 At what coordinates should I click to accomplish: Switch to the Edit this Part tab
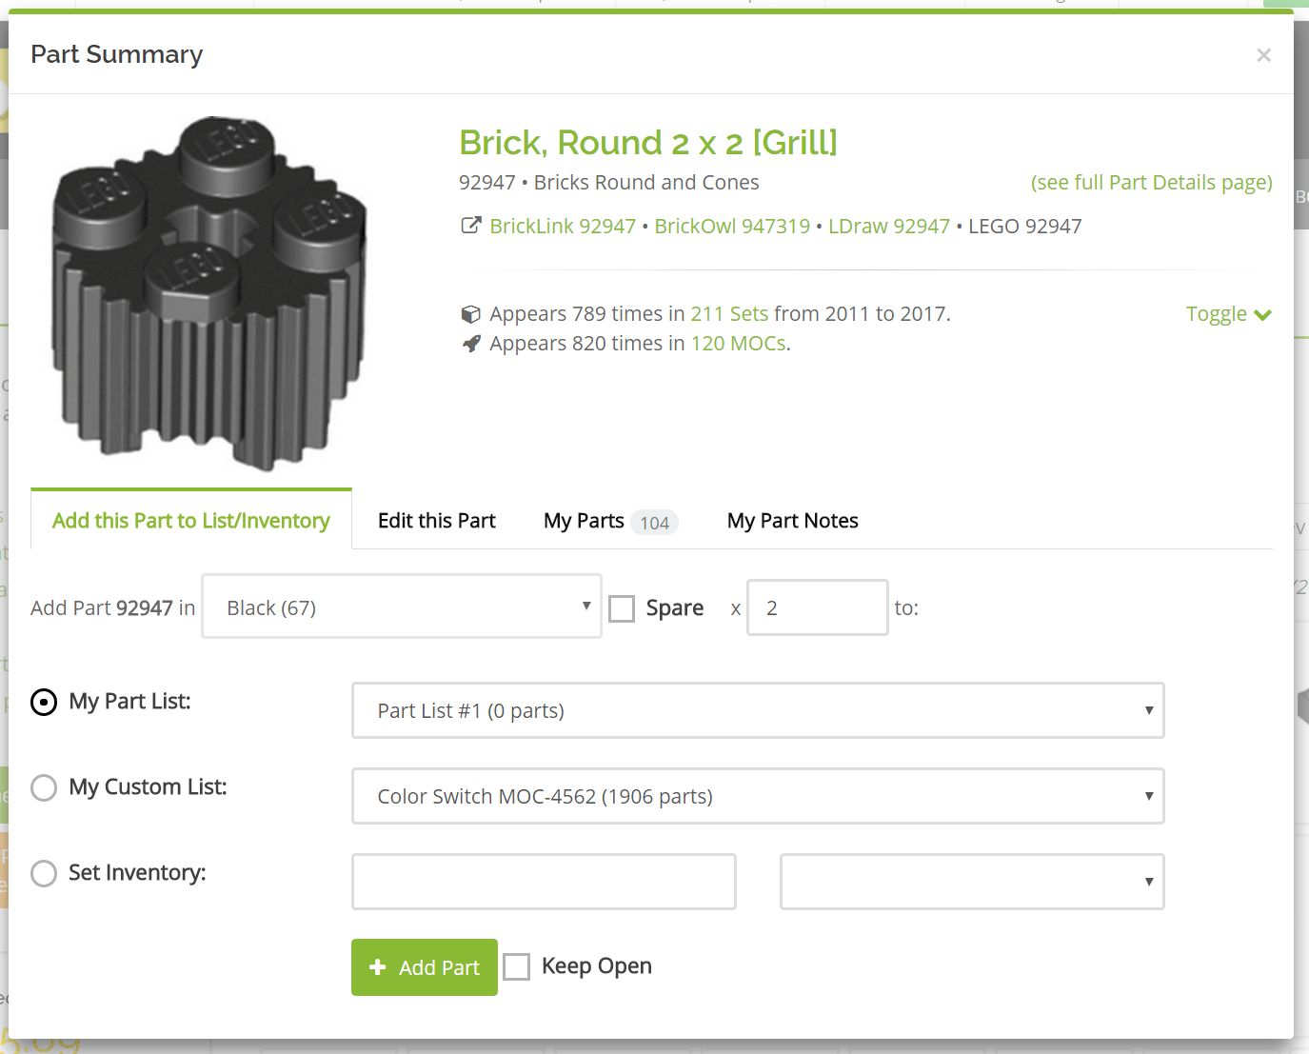437,521
